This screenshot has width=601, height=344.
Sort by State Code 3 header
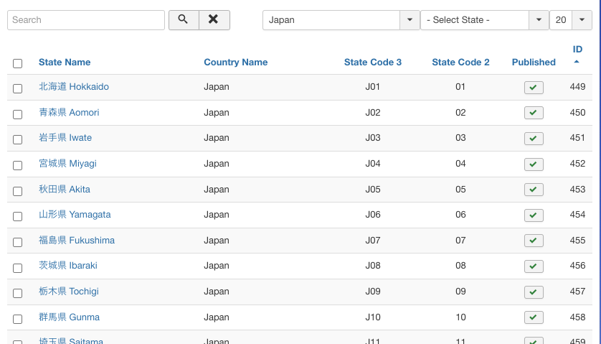click(x=373, y=62)
